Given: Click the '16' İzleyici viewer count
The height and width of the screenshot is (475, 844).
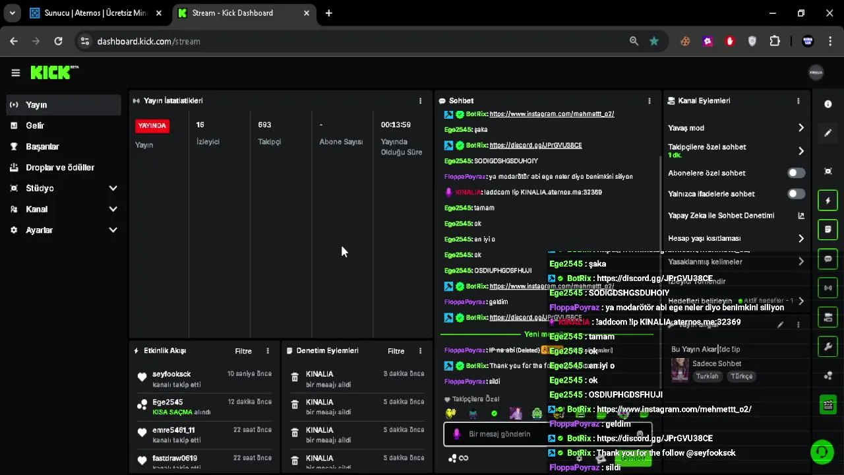Looking at the screenshot, I should point(200,125).
